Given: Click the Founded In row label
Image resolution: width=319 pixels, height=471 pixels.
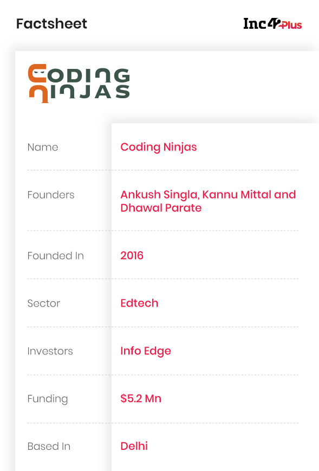Looking at the screenshot, I should tap(55, 256).
